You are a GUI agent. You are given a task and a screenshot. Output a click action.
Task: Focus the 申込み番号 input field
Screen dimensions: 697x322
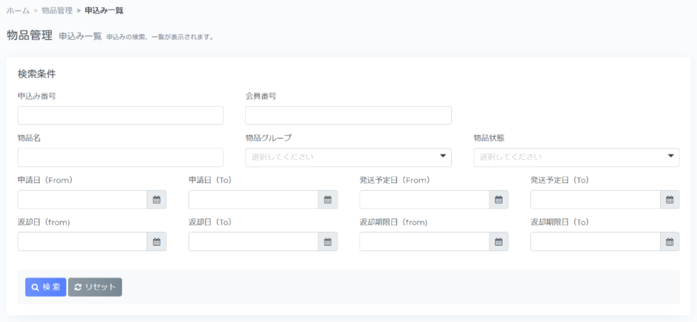tap(120, 115)
